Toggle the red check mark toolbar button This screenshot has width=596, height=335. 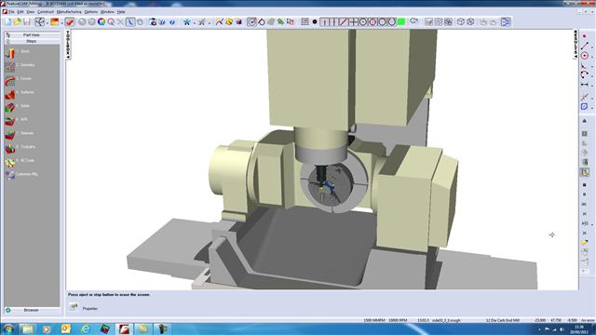(69, 22)
